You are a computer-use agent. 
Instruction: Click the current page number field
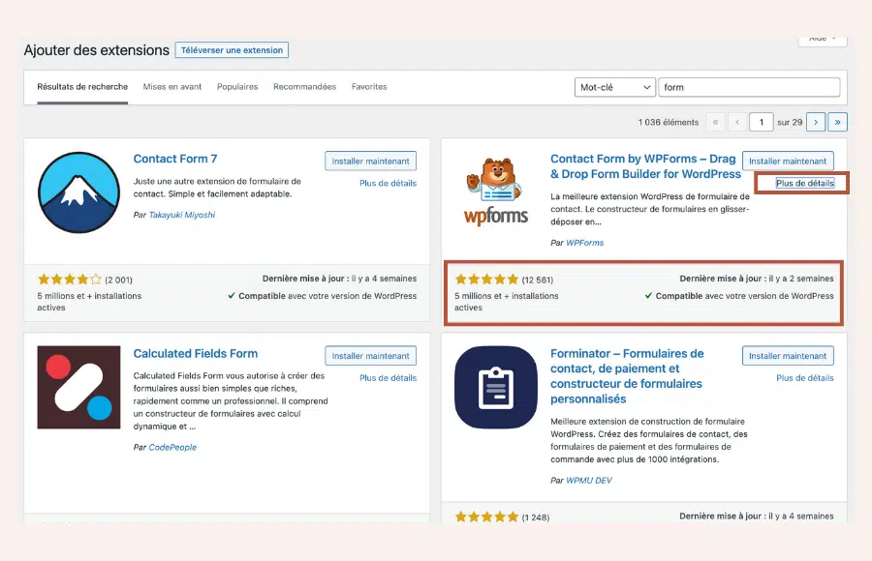(x=762, y=122)
